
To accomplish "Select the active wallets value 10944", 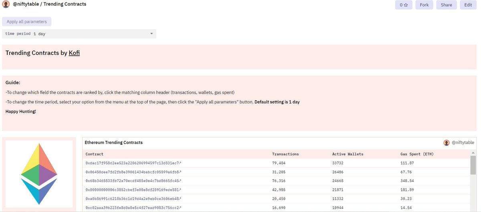I will (x=338, y=207).
